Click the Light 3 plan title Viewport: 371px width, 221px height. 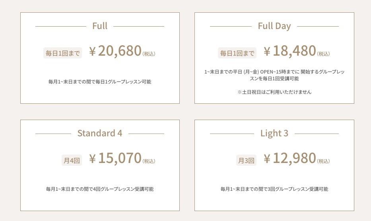click(274, 133)
